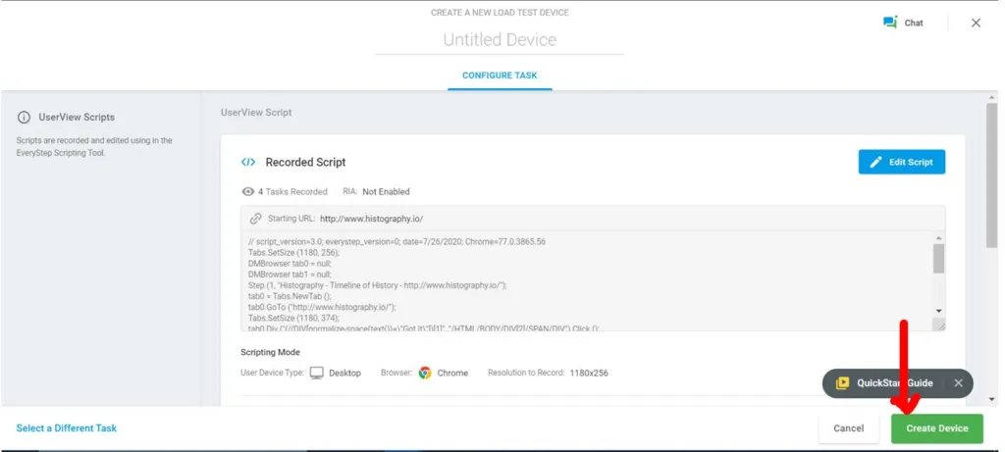The height and width of the screenshot is (452, 1005).
Task: Click the script text area resize handle
Action: coord(940,326)
